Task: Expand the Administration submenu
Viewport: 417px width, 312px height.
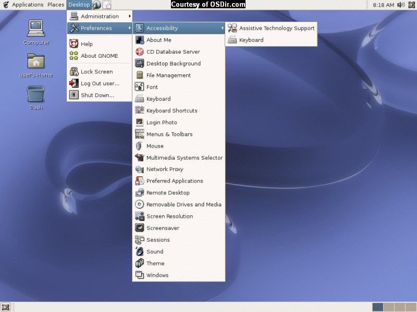Action: [x=100, y=17]
